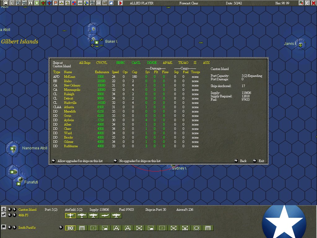Image resolution: width=317 pixels, height=238 pixels.
Task: Sort by the Endurance column header
Action: coord(102,72)
